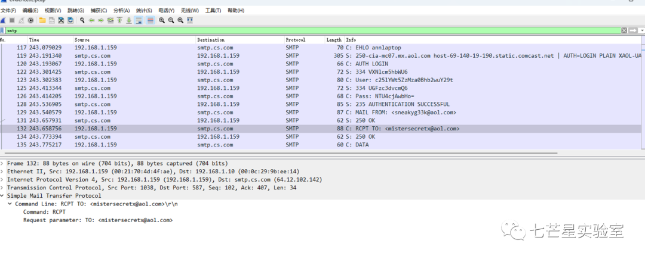Sort by the Length column header

[x=334, y=40]
